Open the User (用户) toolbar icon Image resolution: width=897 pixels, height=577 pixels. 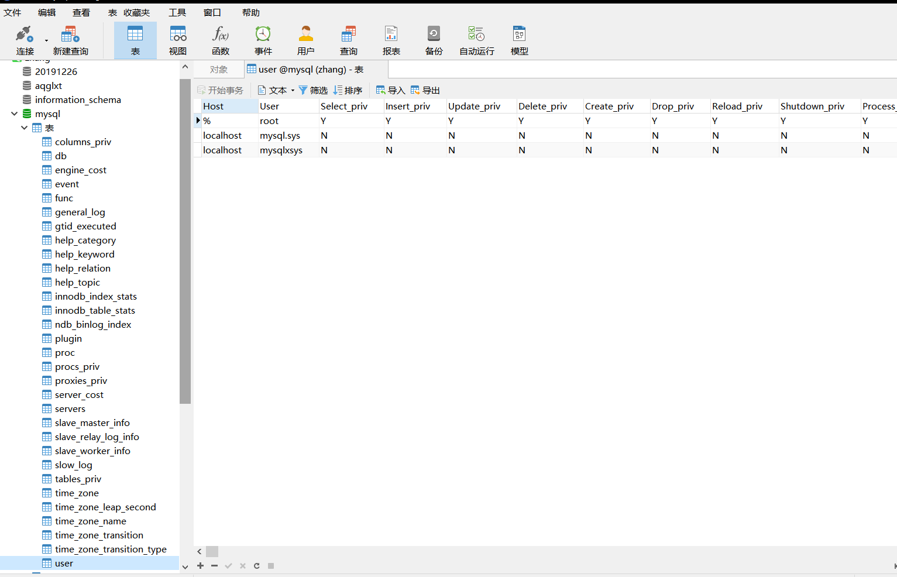[x=306, y=40]
